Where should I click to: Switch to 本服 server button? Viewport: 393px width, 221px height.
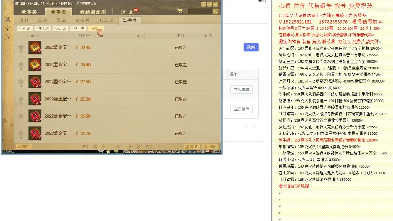click(x=192, y=147)
